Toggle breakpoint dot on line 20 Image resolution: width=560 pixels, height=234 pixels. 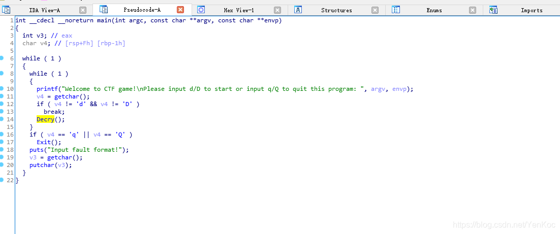tap(2, 164)
